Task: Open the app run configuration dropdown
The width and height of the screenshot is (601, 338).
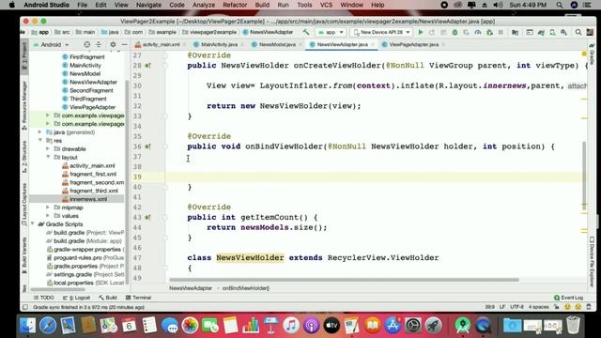Action: click(331, 32)
